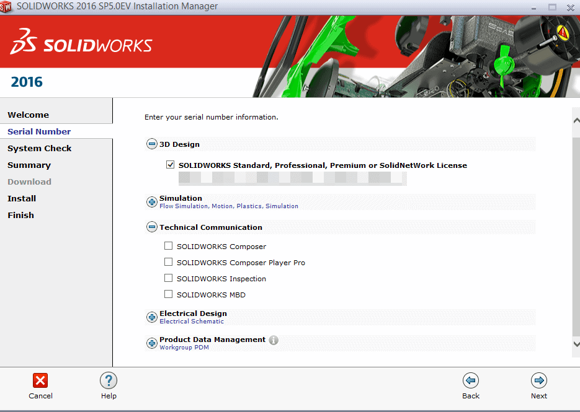The height and width of the screenshot is (412, 580).
Task: Proceed with the Next arrow icon
Action: (539, 380)
